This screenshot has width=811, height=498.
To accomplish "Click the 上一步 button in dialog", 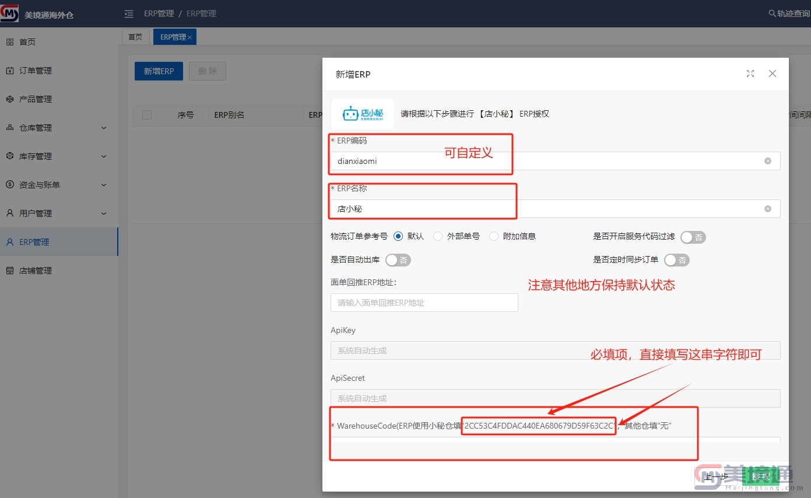I will point(717,477).
